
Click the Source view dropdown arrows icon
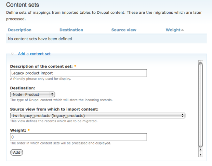pos(182,116)
